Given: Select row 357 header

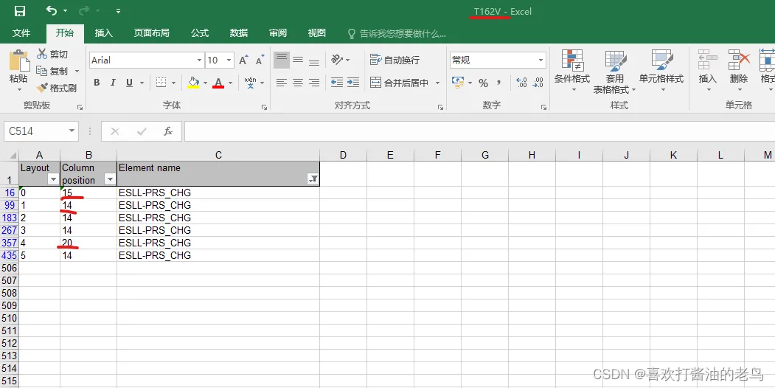Looking at the screenshot, I should (x=10, y=243).
